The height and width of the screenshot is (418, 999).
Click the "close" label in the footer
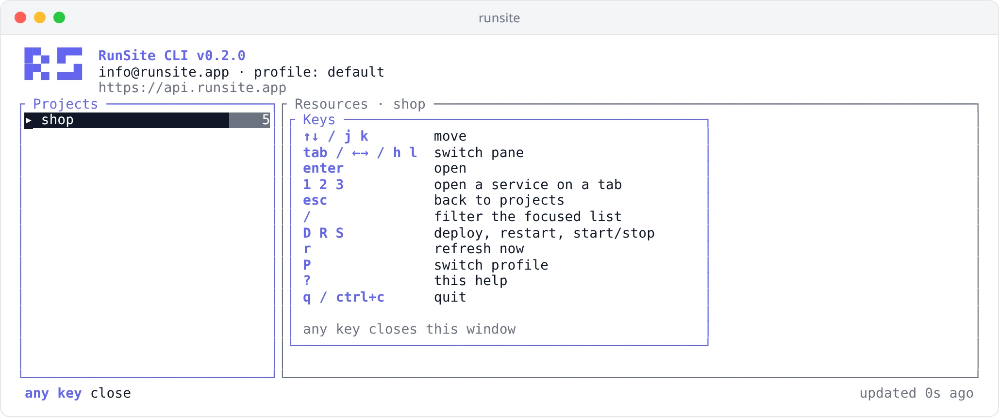111,393
